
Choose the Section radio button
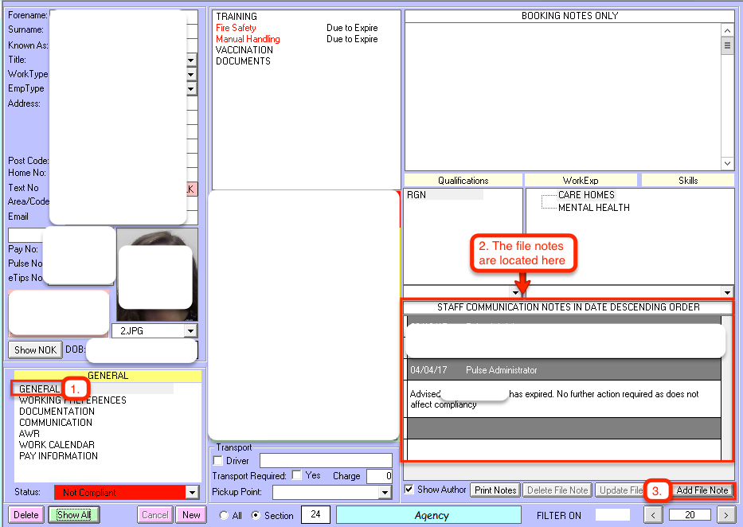pos(256,516)
